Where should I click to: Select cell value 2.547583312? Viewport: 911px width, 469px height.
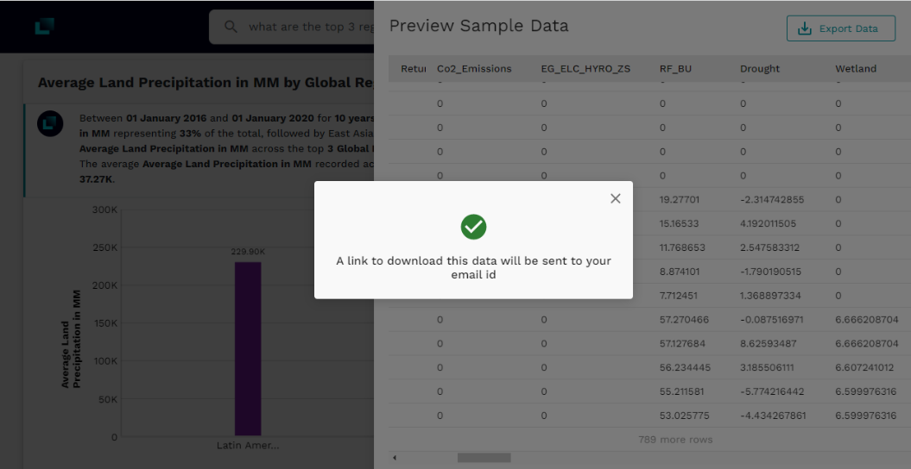(770, 247)
